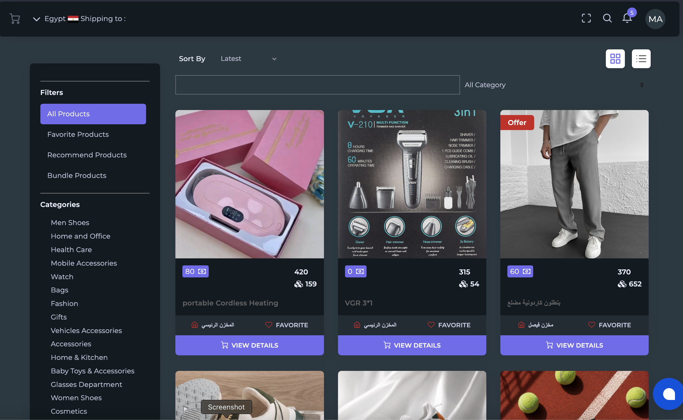Open the search magnifier icon
This screenshot has height=420, width=683.
pyautogui.click(x=607, y=18)
